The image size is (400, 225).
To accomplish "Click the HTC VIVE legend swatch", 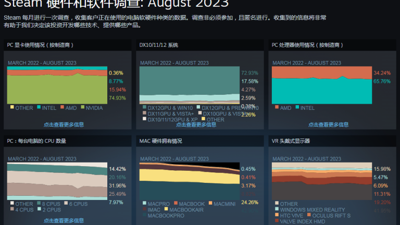I will (x=277, y=215).
